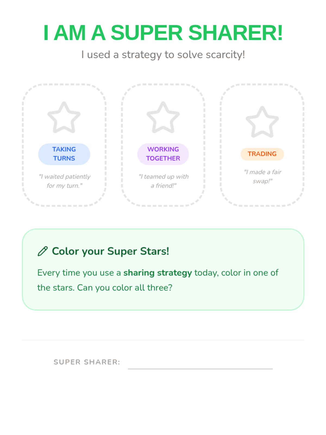
Task: Select the orange Trading badge
Action: (x=262, y=154)
